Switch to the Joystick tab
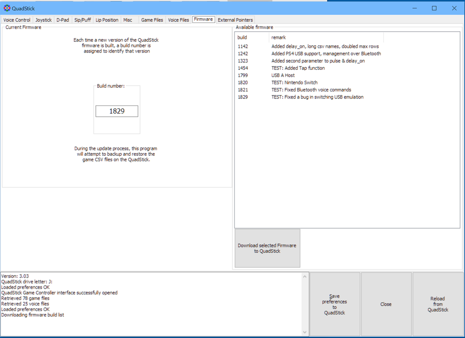Viewport: 465px width, 338px height. tap(43, 20)
